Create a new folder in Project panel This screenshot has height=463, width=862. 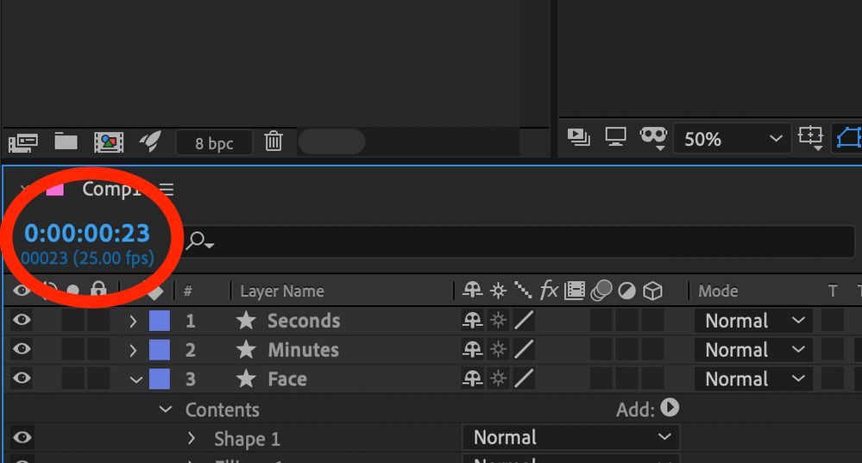click(x=66, y=141)
